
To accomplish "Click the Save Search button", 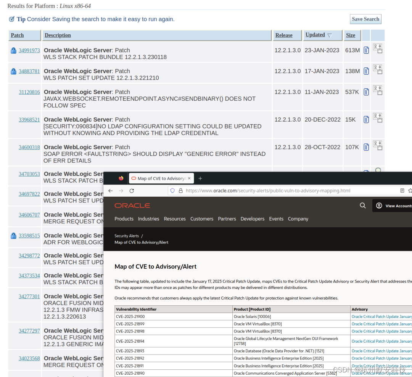I will [x=365, y=19].
